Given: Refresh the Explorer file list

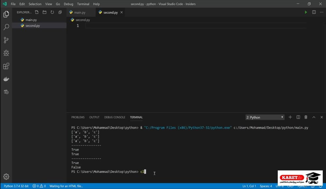Looking at the screenshot, I should point(52,12).
